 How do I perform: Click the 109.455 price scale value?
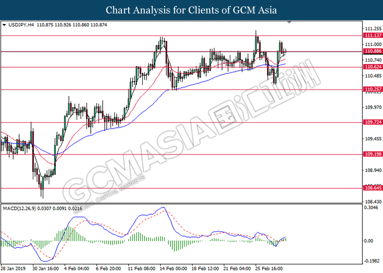point(373,139)
